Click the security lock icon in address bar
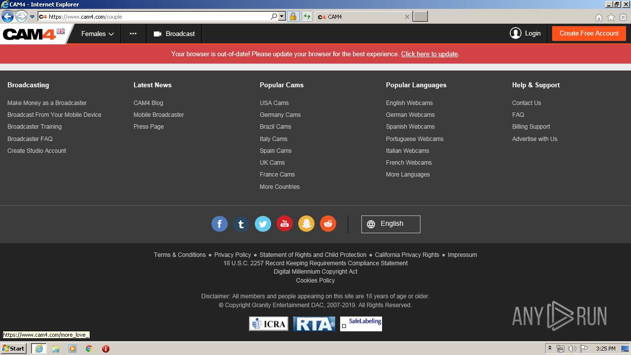The width and height of the screenshot is (631, 355). [x=293, y=17]
